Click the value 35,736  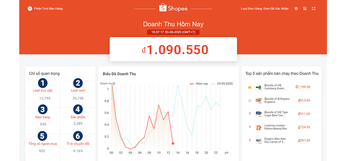(78, 98)
